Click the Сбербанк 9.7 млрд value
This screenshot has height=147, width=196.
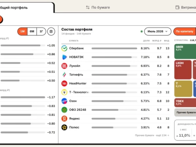click(x=159, y=48)
